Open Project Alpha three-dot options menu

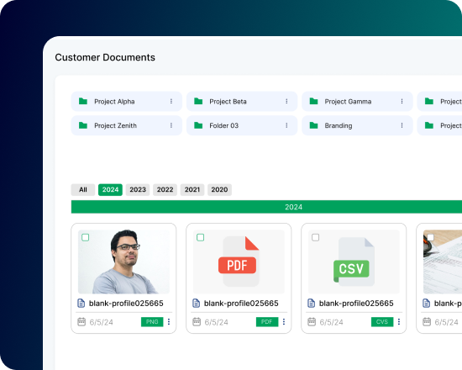171,101
